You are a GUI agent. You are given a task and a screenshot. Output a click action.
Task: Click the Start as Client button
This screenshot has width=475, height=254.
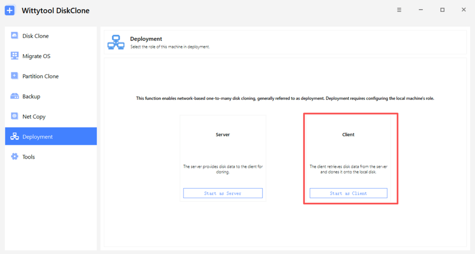tap(348, 193)
